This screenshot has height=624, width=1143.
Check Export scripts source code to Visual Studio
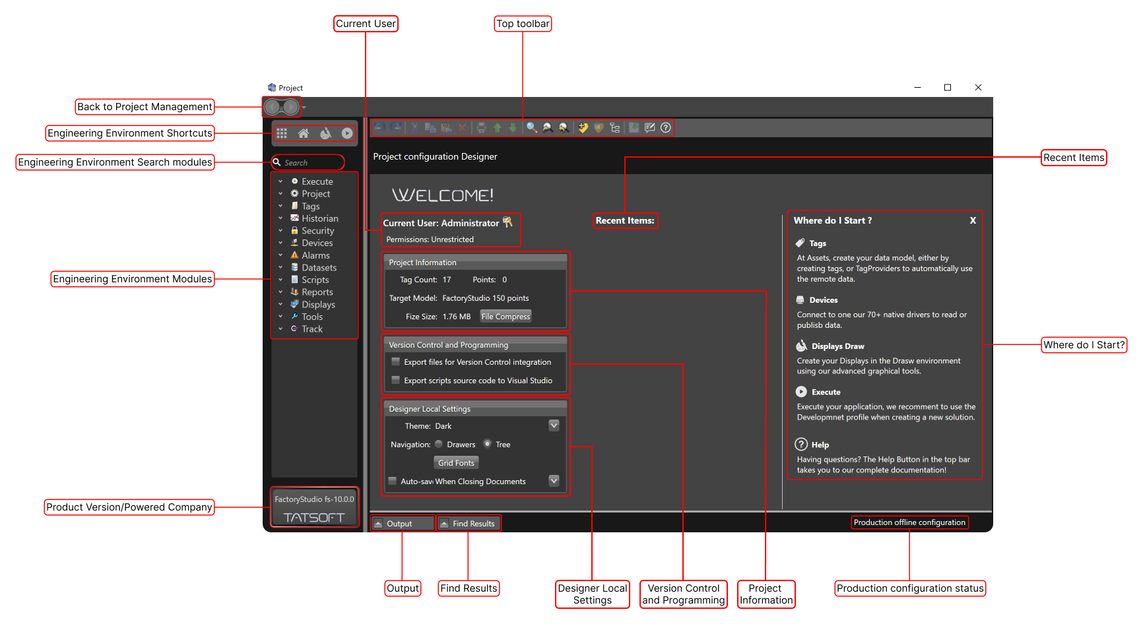pyautogui.click(x=396, y=381)
